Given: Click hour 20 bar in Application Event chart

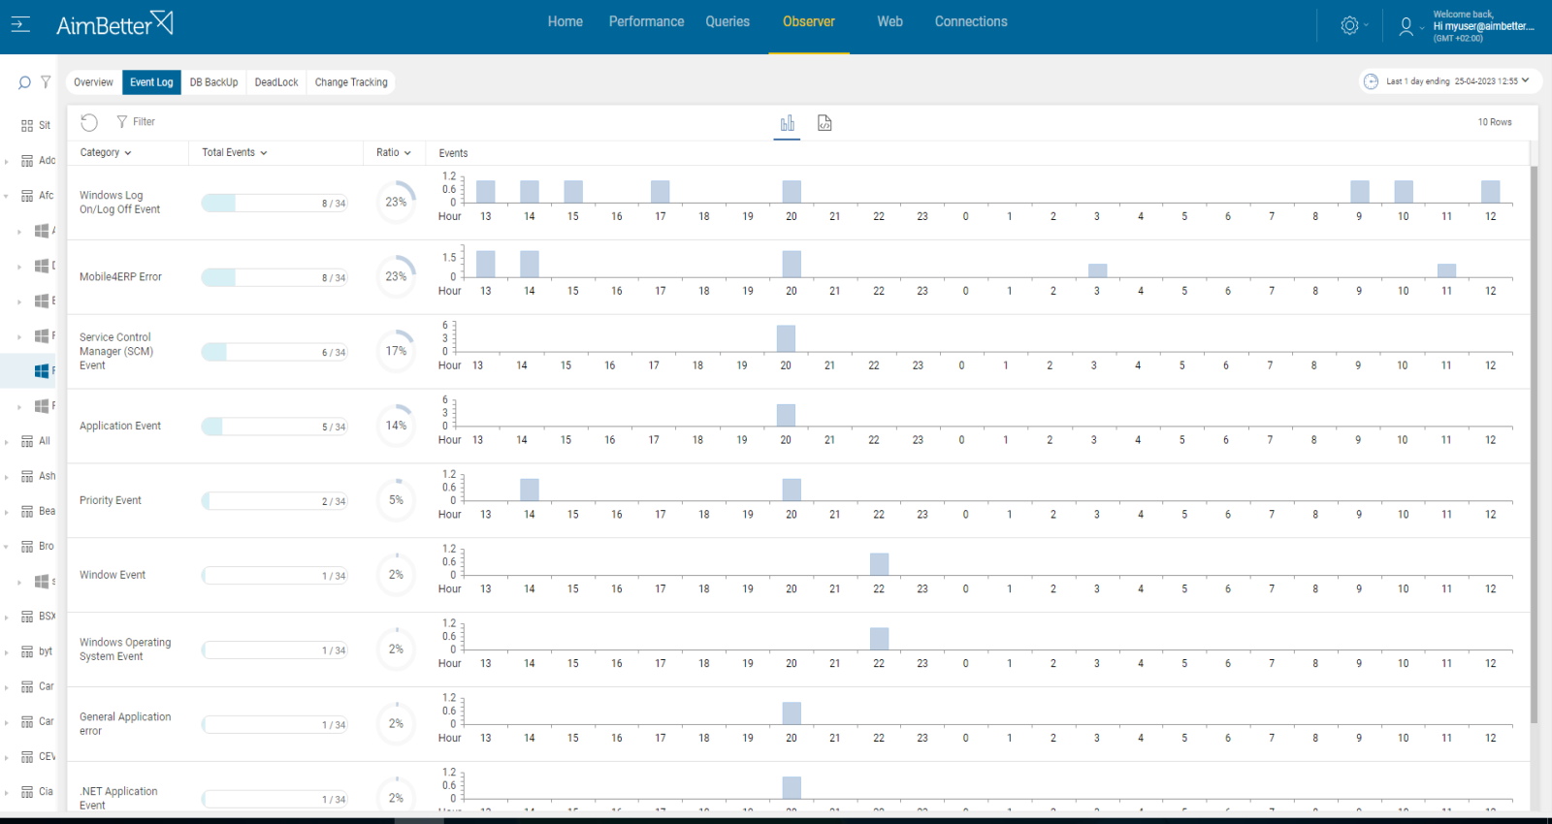Looking at the screenshot, I should (x=786, y=415).
